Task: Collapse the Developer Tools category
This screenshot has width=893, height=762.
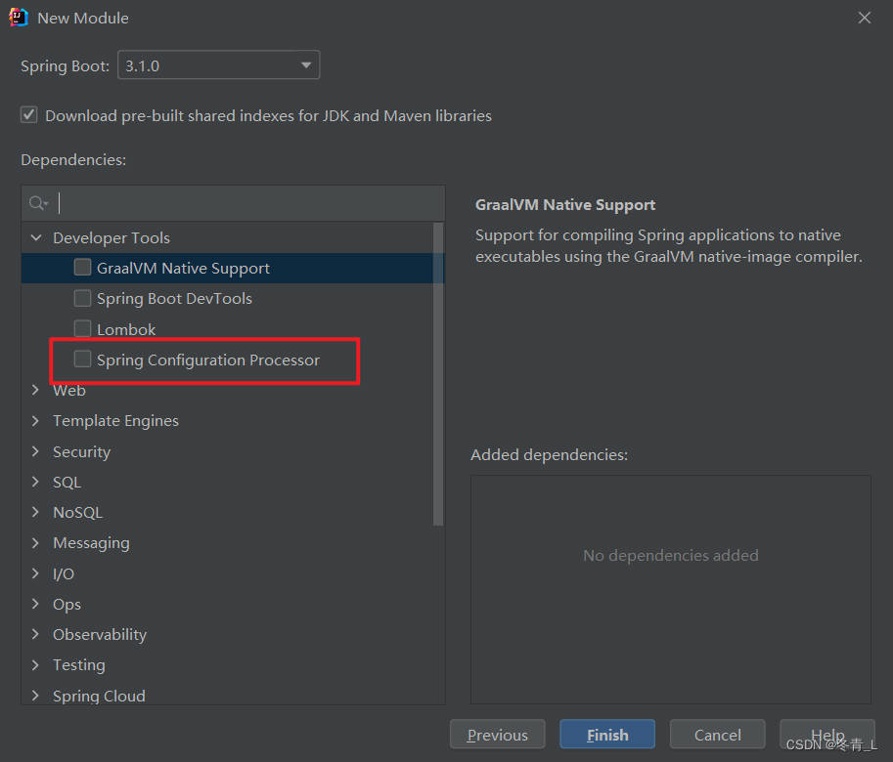Action: point(35,237)
